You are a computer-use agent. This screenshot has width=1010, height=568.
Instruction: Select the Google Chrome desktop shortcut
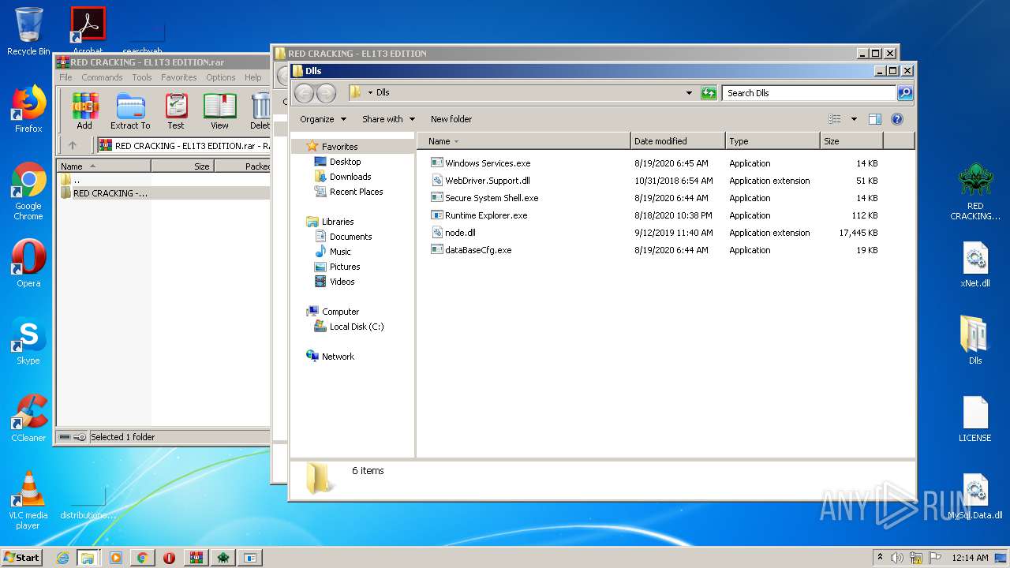28,191
